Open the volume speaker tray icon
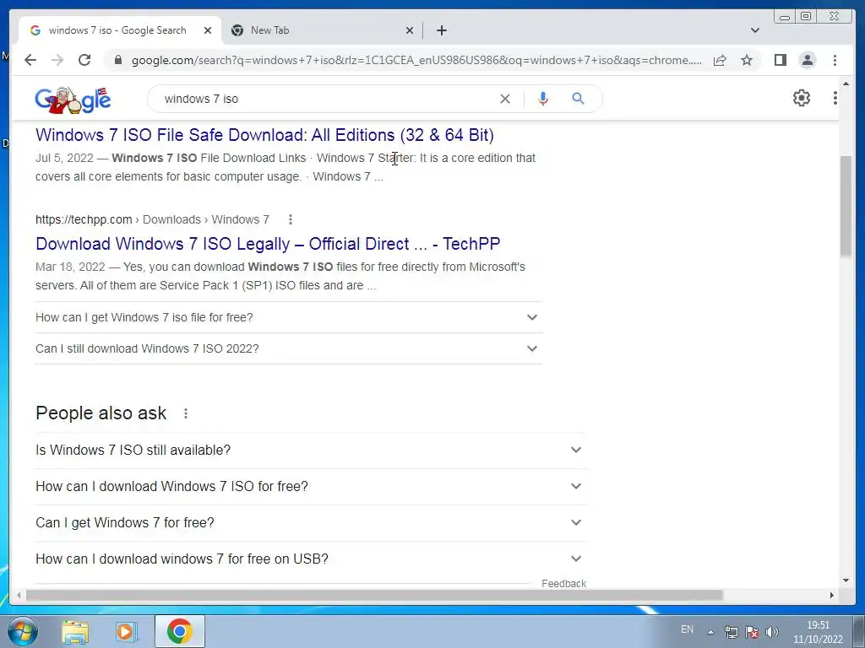 772,631
